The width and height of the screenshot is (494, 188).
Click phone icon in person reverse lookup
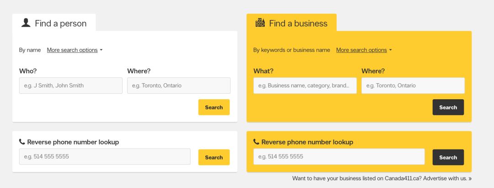[22, 142]
